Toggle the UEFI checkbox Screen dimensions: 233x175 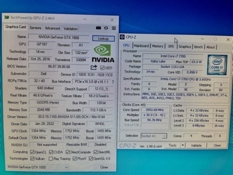pos(102,68)
